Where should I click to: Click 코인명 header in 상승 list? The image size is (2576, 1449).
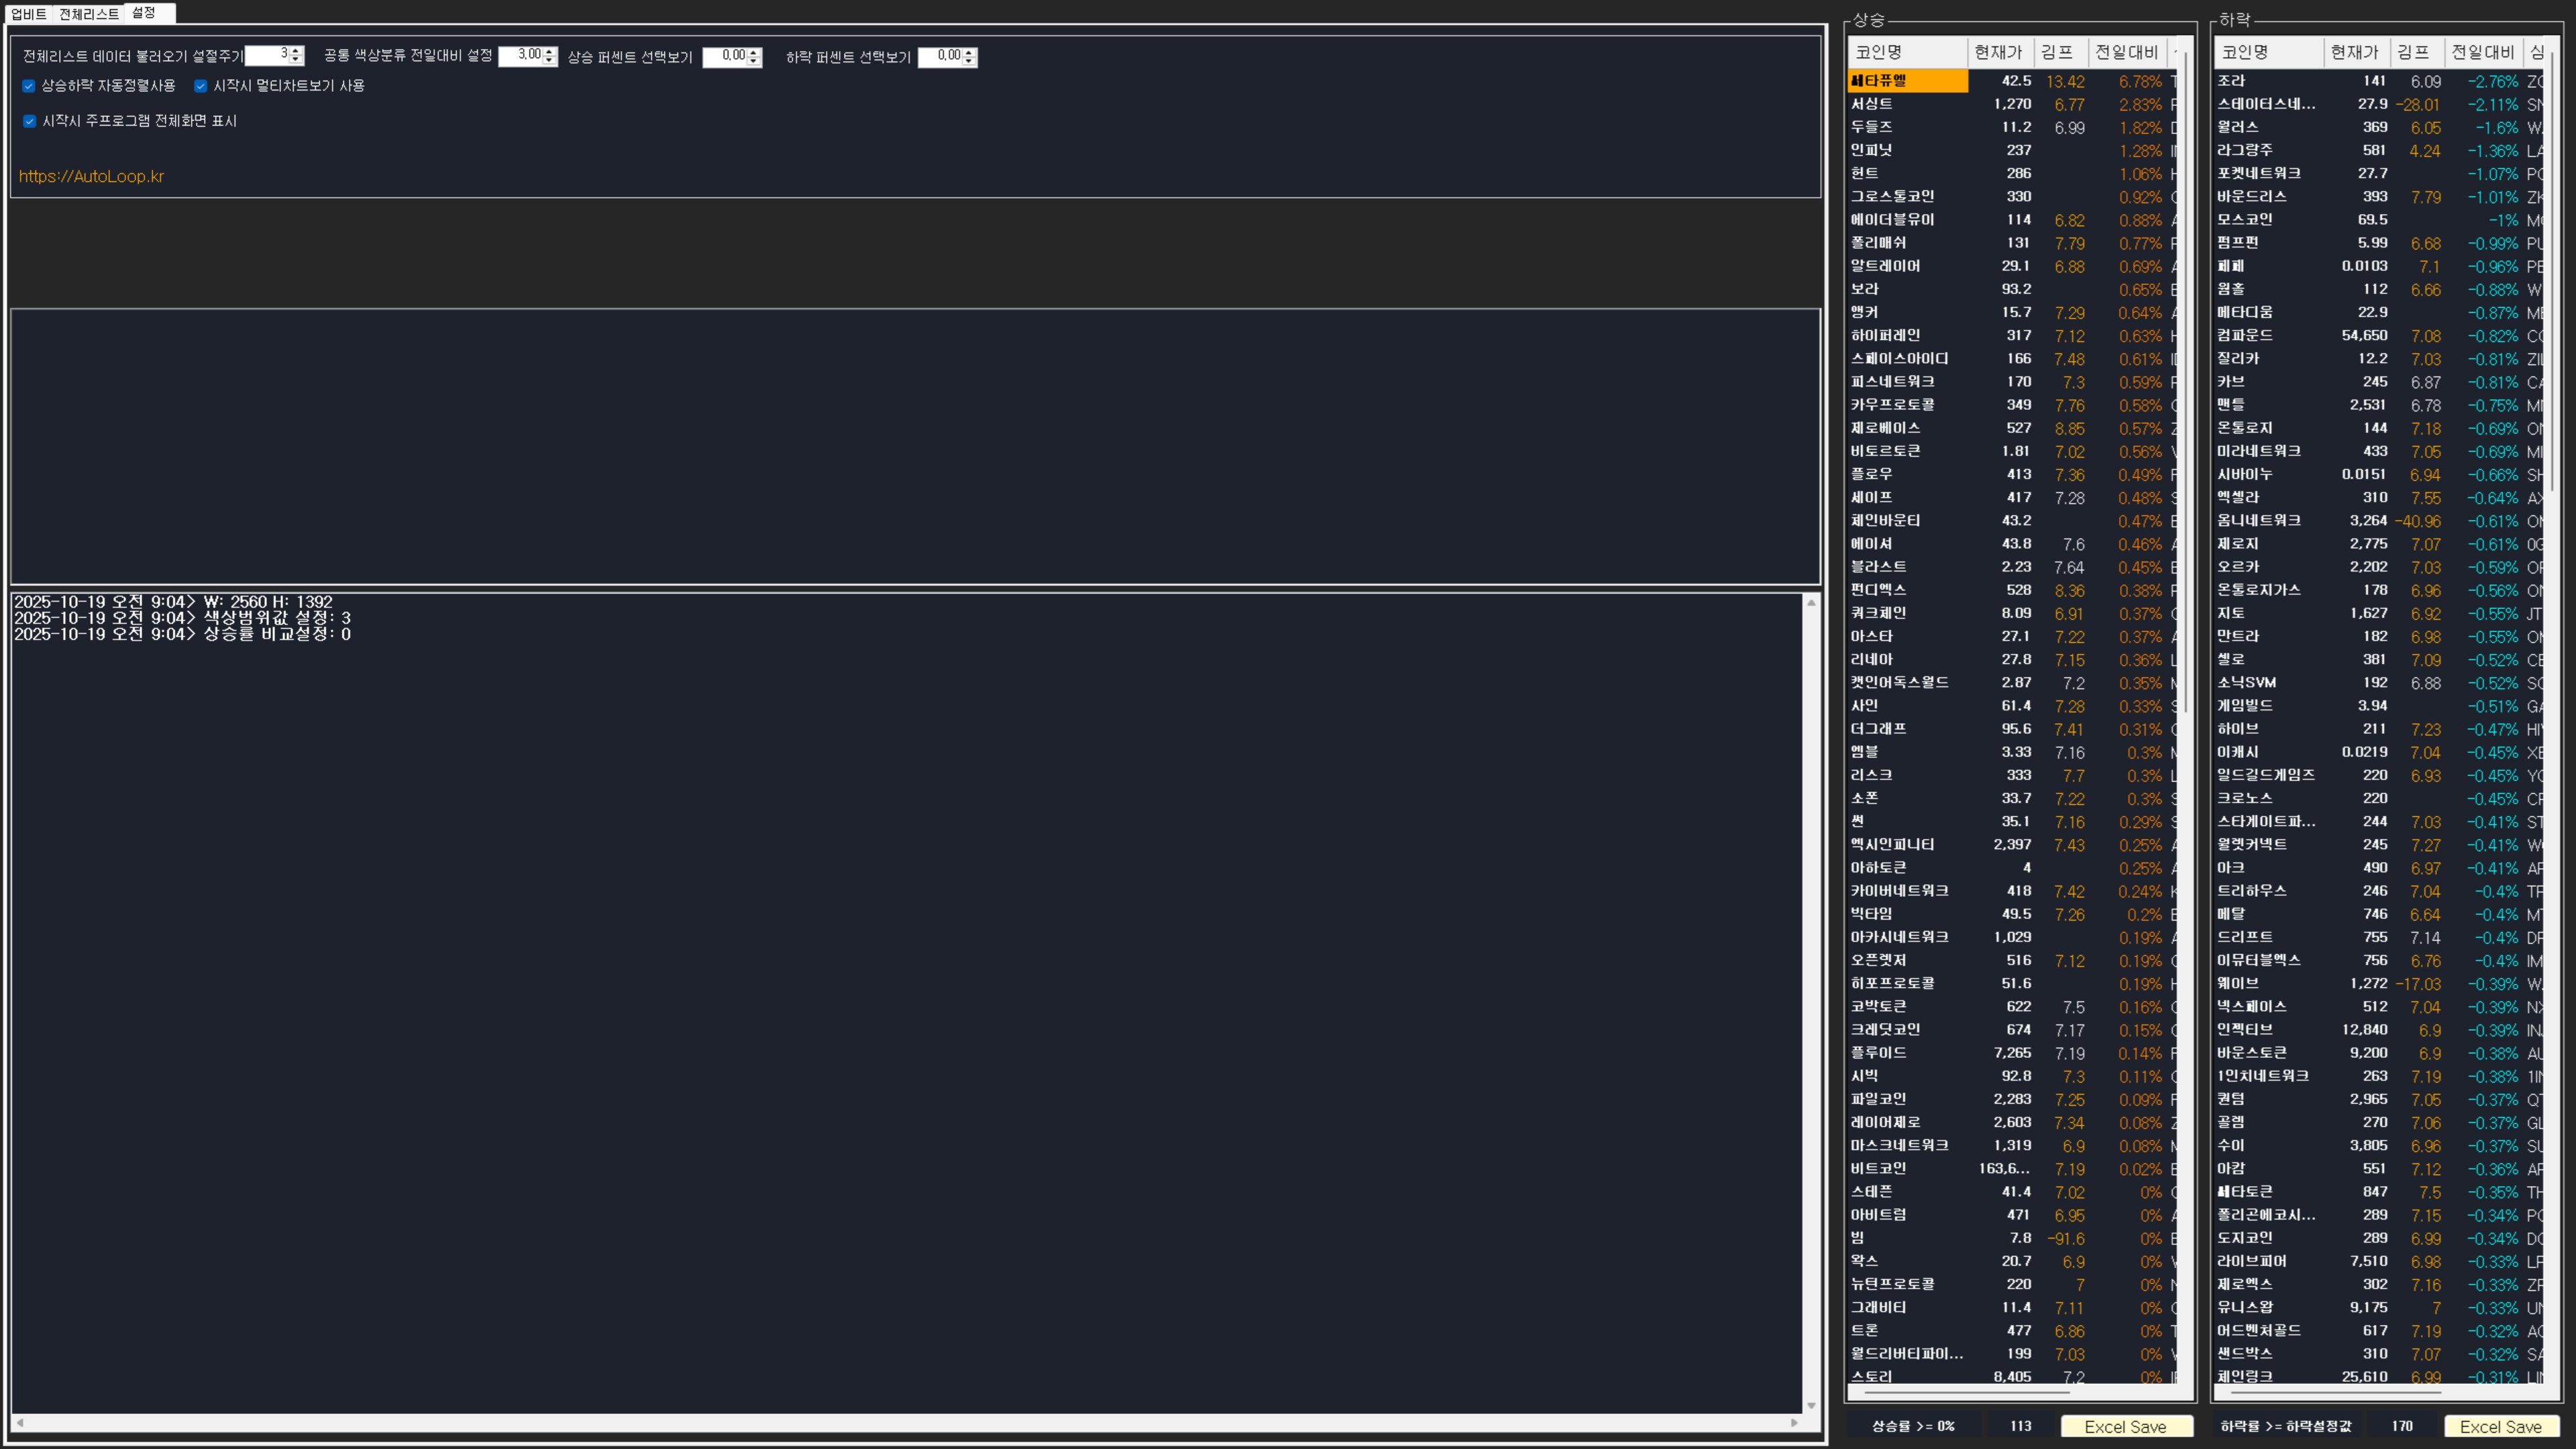point(1878,52)
